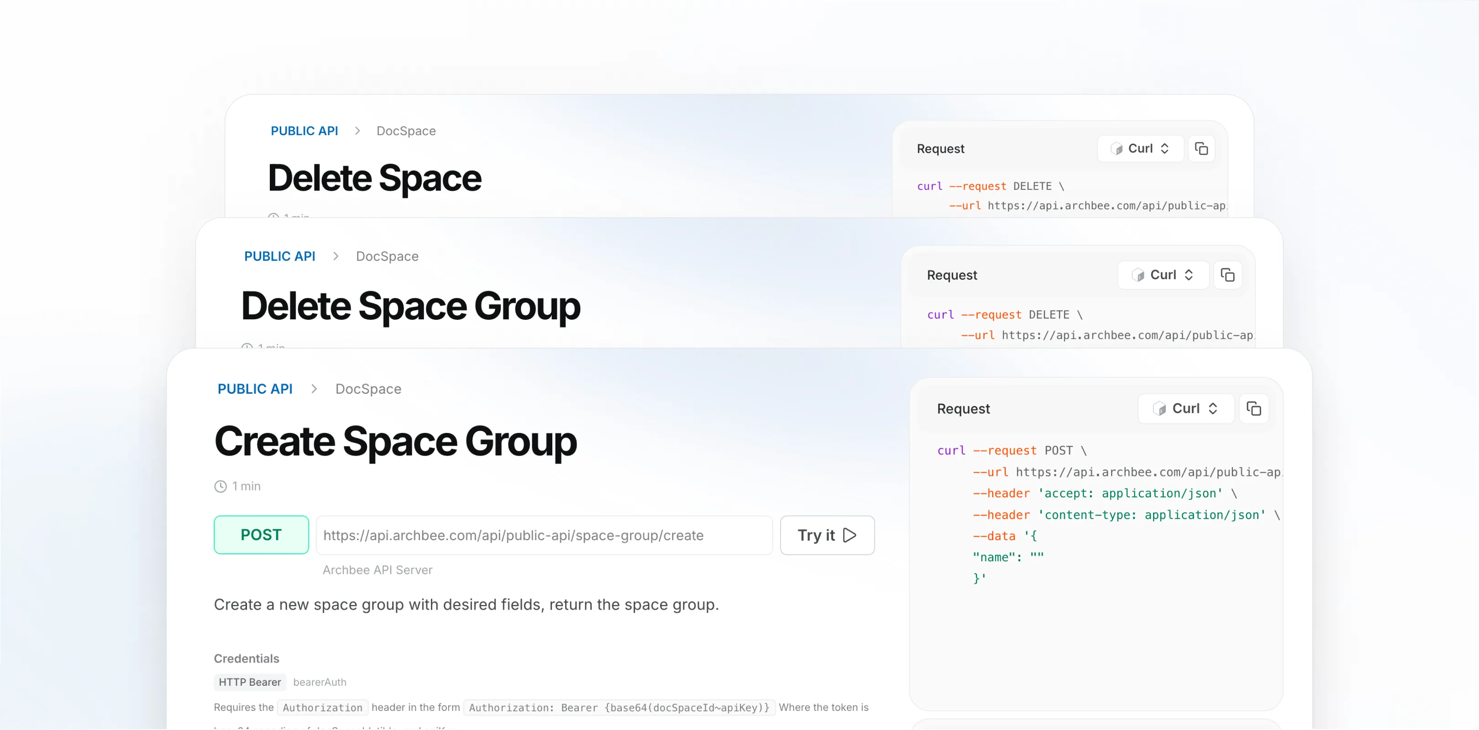Click the Credentials section heading

(246, 658)
